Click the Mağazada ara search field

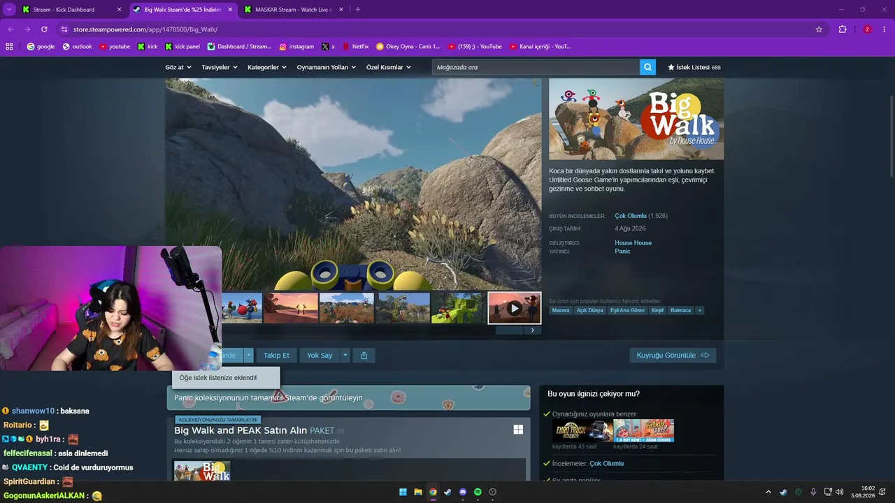click(x=536, y=67)
